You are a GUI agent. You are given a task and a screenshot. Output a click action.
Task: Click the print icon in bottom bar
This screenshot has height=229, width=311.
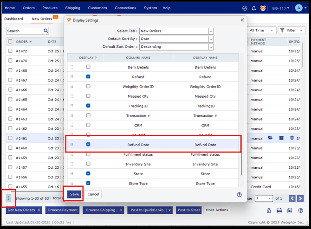coord(279,210)
